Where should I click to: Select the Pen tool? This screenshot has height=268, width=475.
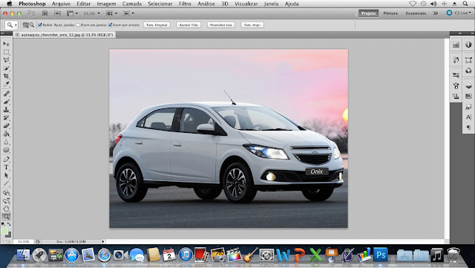(6, 159)
